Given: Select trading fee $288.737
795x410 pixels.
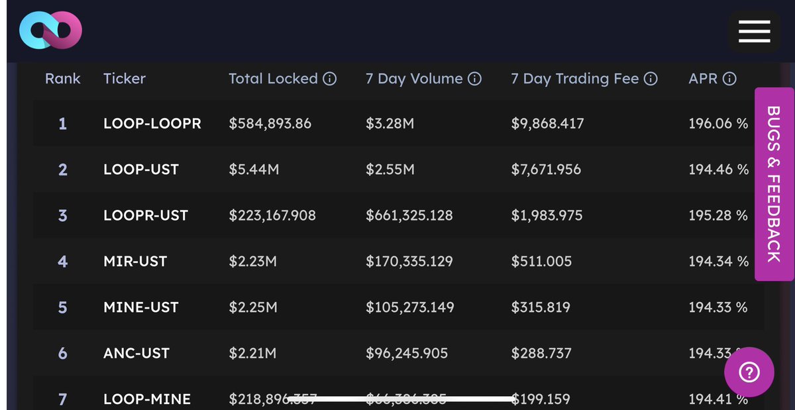Looking at the screenshot, I should [x=541, y=353].
